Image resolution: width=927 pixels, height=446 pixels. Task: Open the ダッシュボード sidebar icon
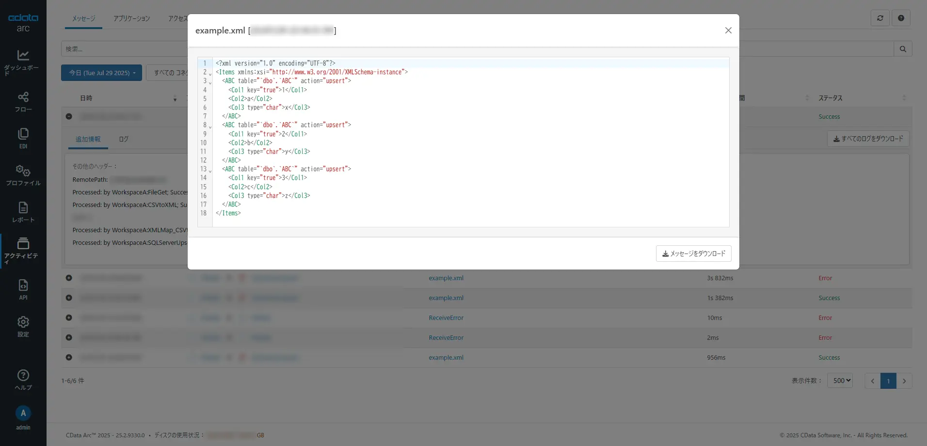pos(23,62)
